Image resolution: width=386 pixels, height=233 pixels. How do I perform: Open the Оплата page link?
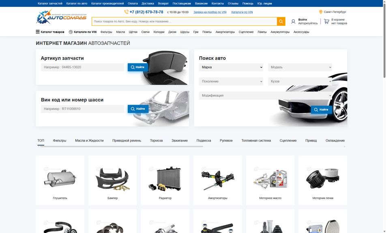tap(133, 3)
